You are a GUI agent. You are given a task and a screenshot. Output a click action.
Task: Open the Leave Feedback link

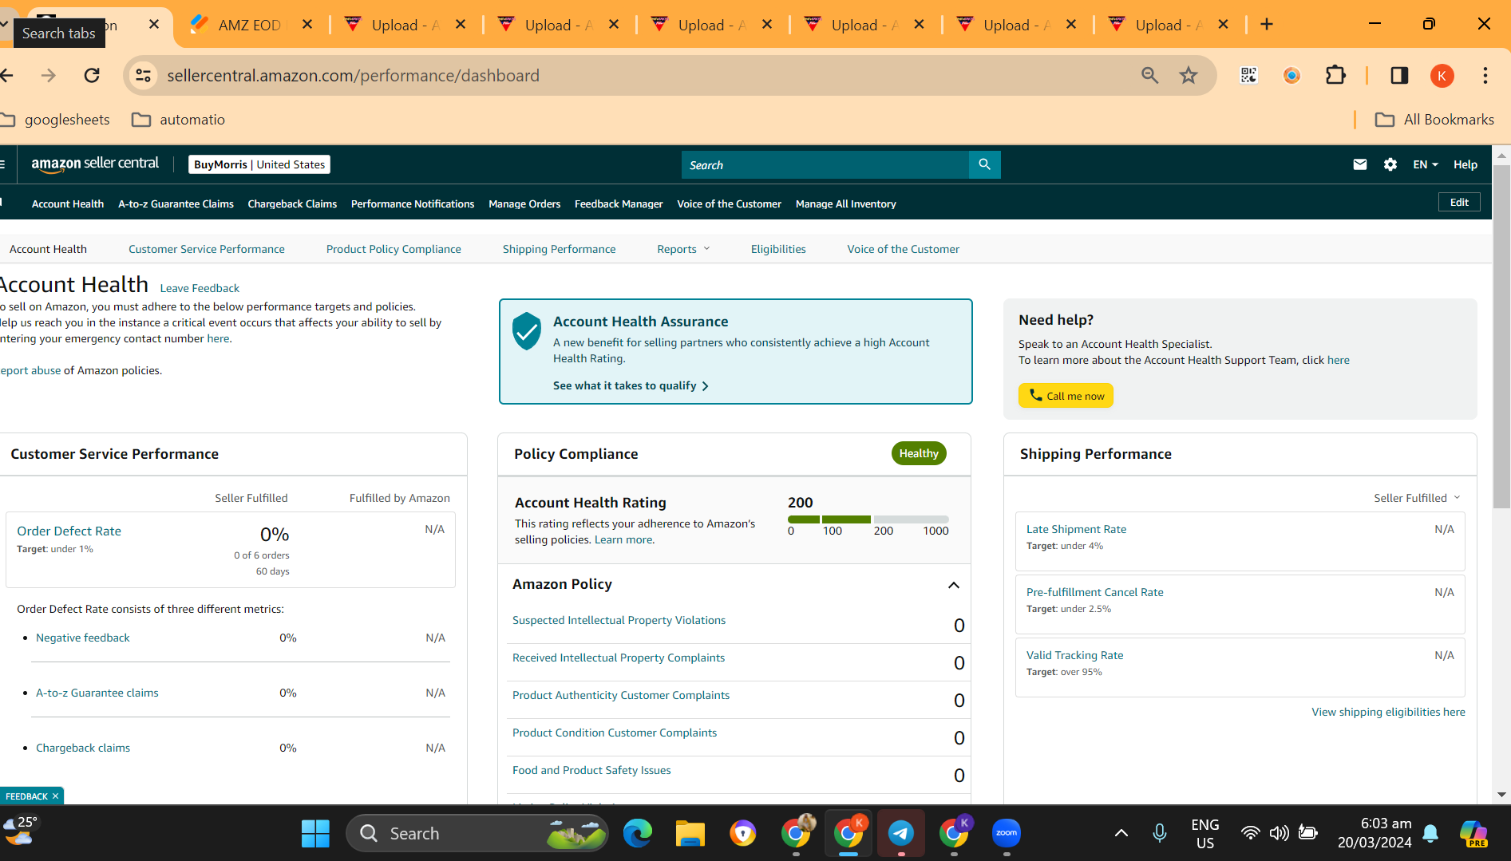(x=200, y=288)
